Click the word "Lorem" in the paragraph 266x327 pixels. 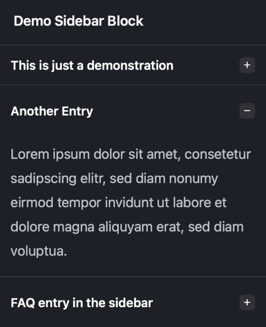pyautogui.click(x=30, y=154)
